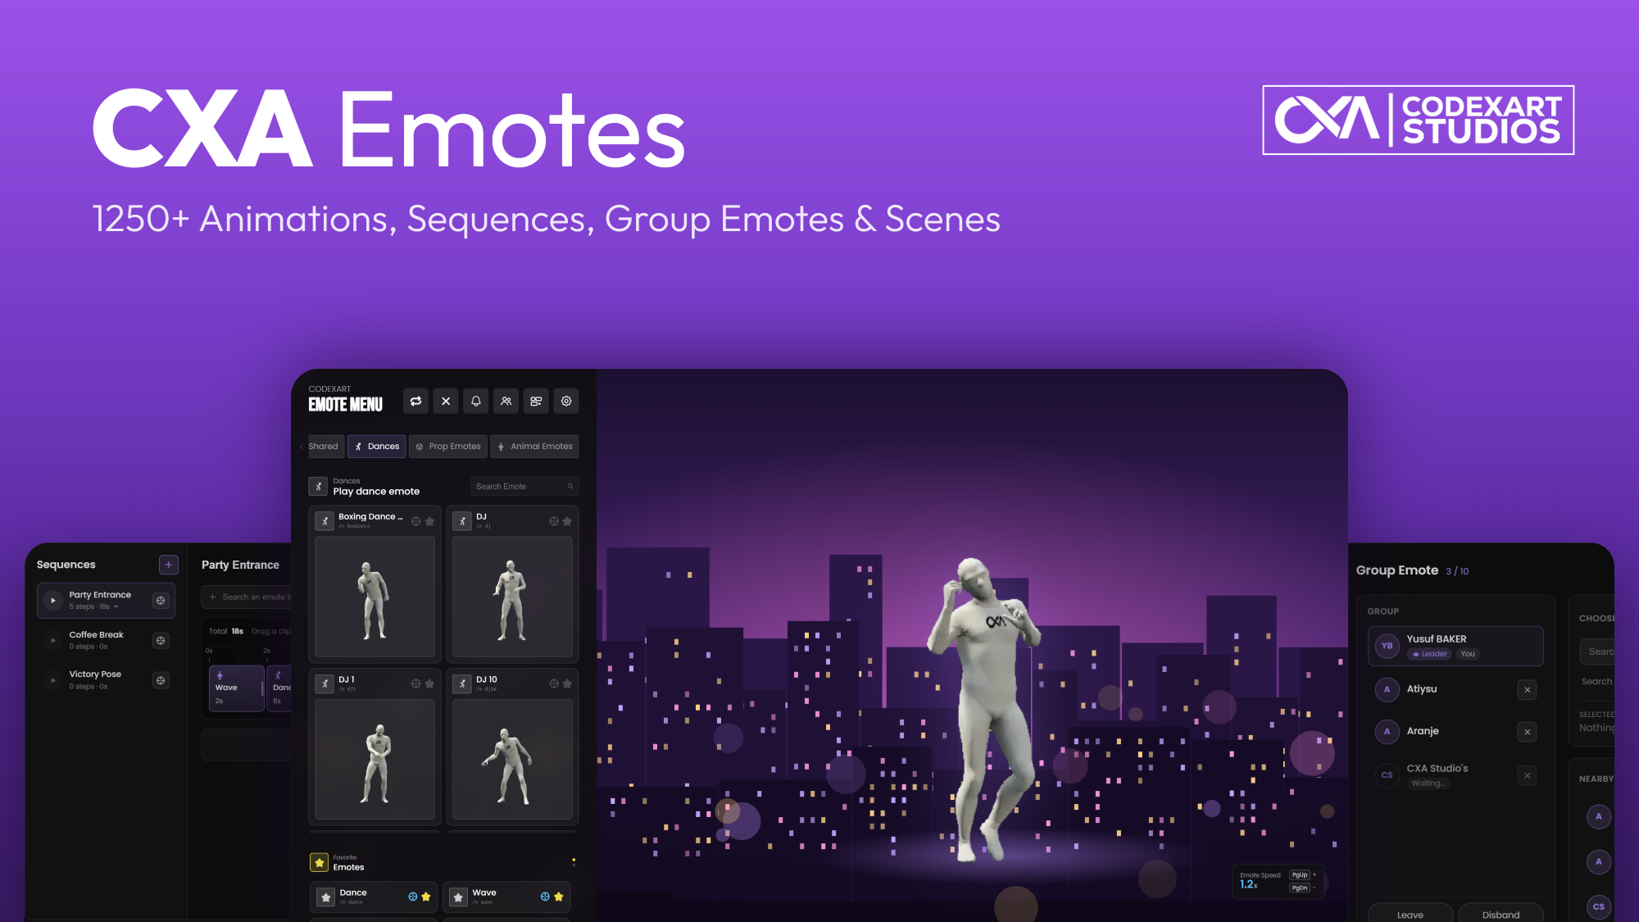Favorite the Boxing Dance emote star
The height and width of the screenshot is (922, 1639).
[x=429, y=521]
